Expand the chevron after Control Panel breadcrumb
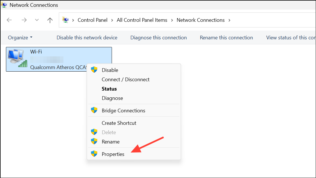Image resolution: width=316 pixels, height=178 pixels. pos(112,20)
